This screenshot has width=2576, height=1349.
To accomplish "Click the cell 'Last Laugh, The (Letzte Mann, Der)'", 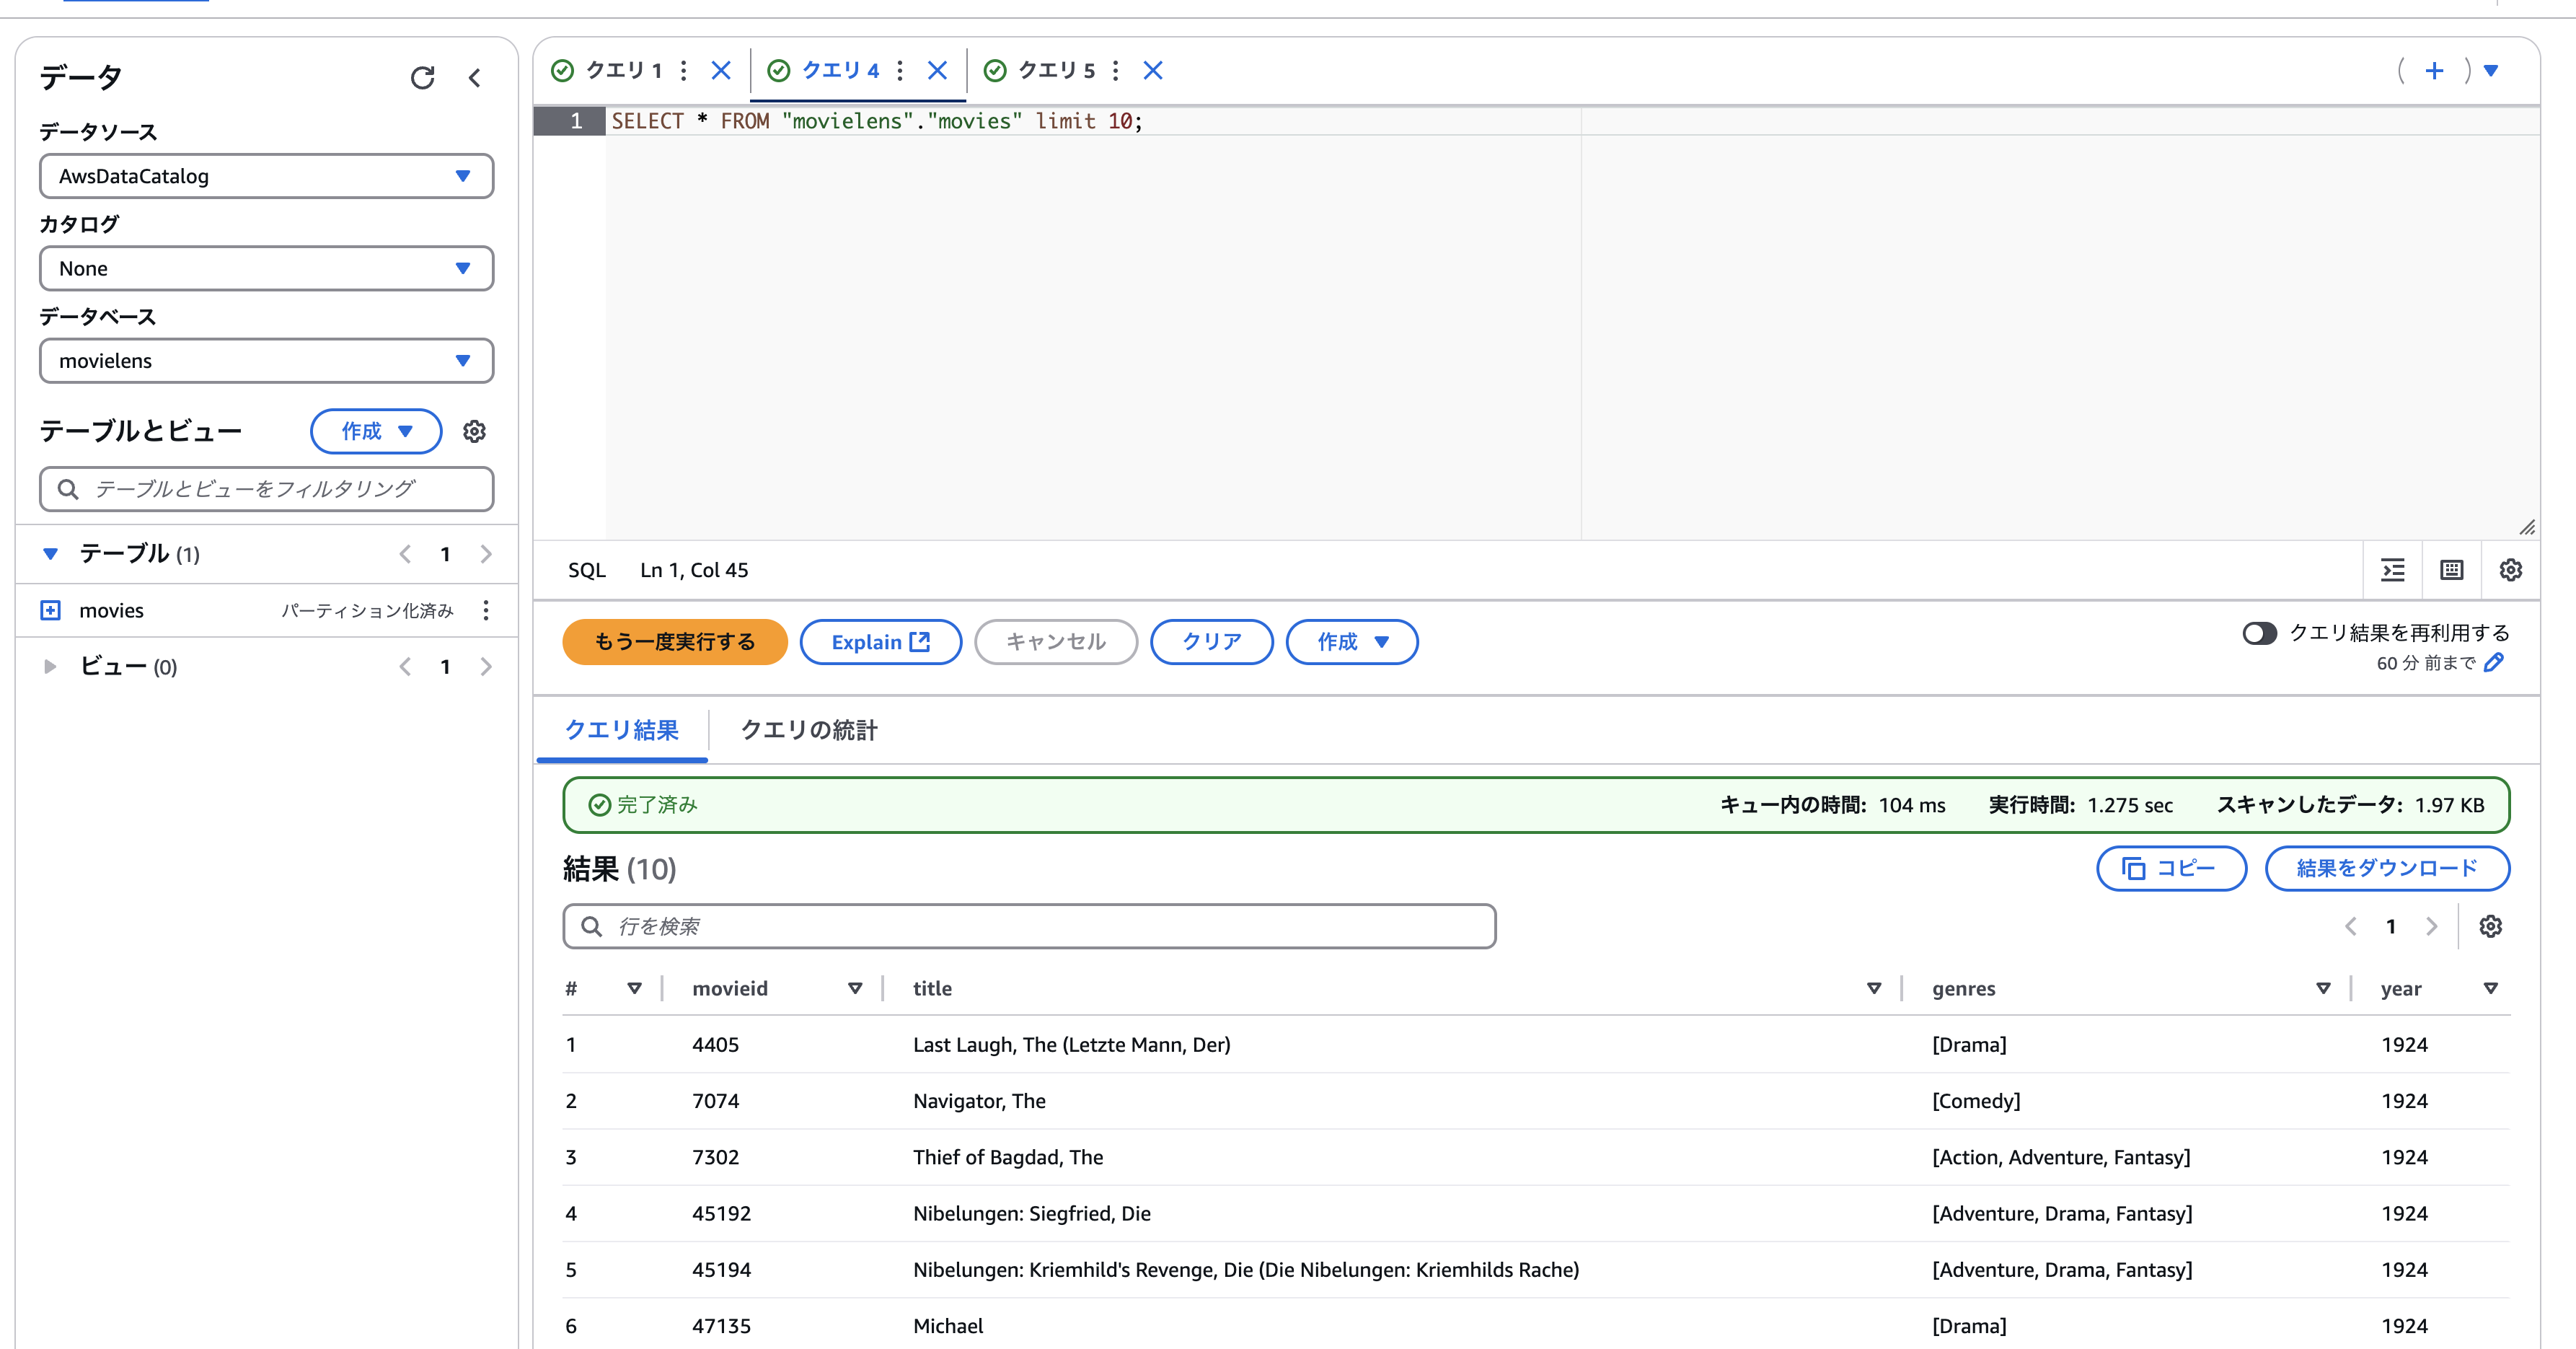I will 1071,1044.
